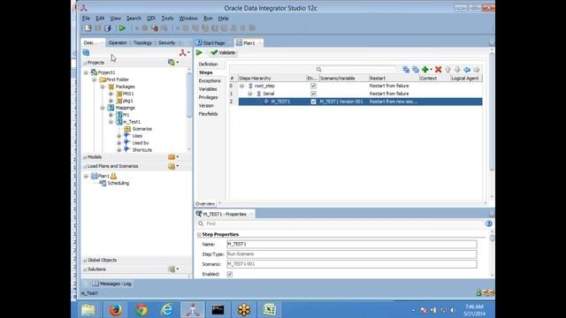
Task: Collapse the Project1 tree node
Action: (x=86, y=72)
